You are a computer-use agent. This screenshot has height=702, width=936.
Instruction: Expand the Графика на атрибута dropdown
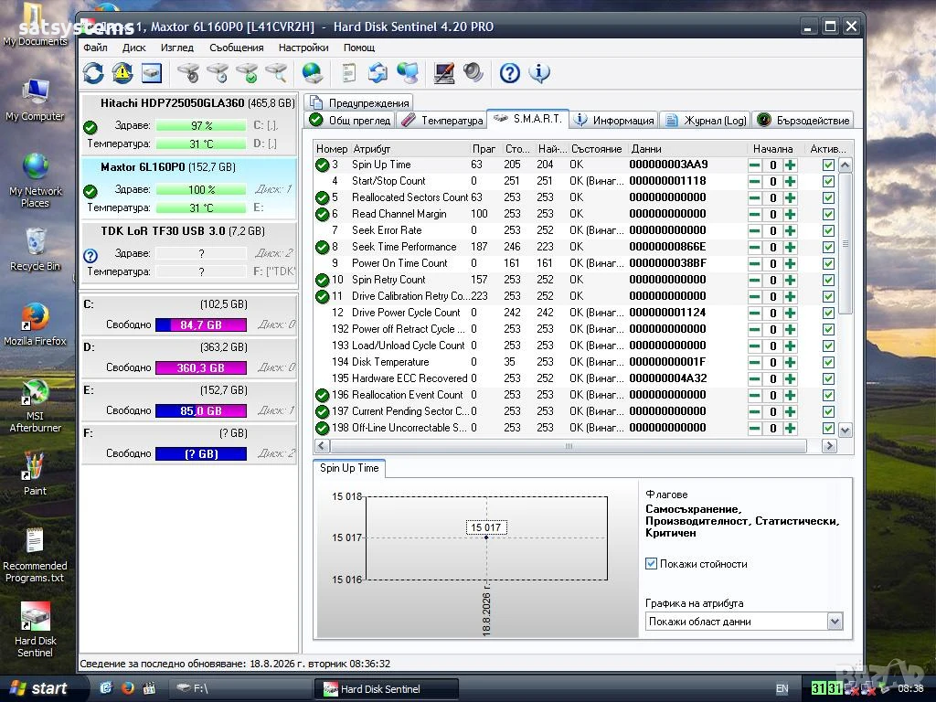click(835, 622)
